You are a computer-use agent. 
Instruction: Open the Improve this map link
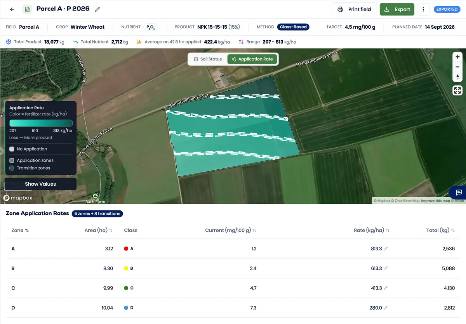pyautogui.click(x=435, y=201)
